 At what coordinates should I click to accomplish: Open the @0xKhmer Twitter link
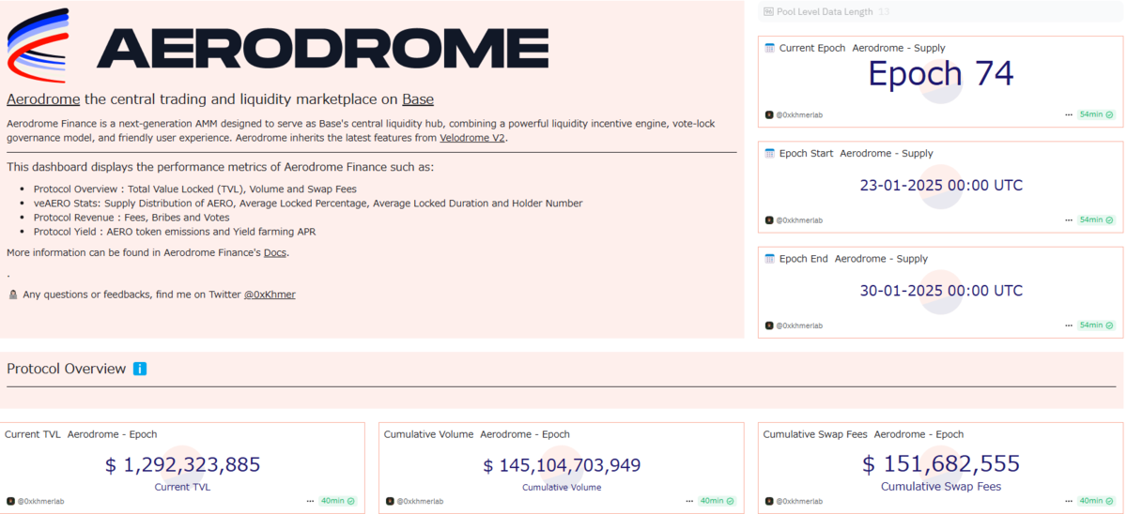(270, 295)
